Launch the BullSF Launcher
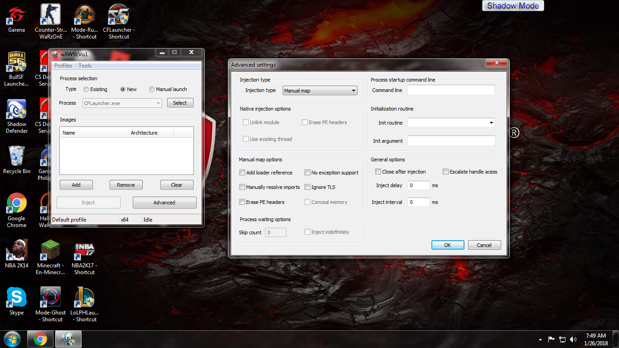 pos(16,61)
